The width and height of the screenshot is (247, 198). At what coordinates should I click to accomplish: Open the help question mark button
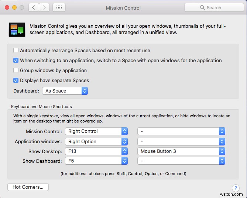(236, 188)
